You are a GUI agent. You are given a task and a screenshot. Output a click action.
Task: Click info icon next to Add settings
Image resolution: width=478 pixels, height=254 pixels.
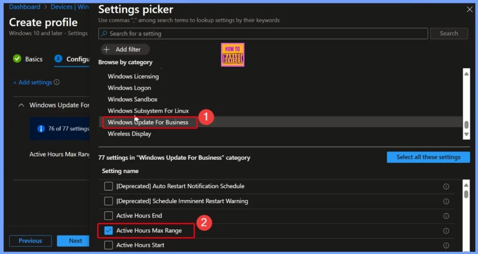pos(56,82)
